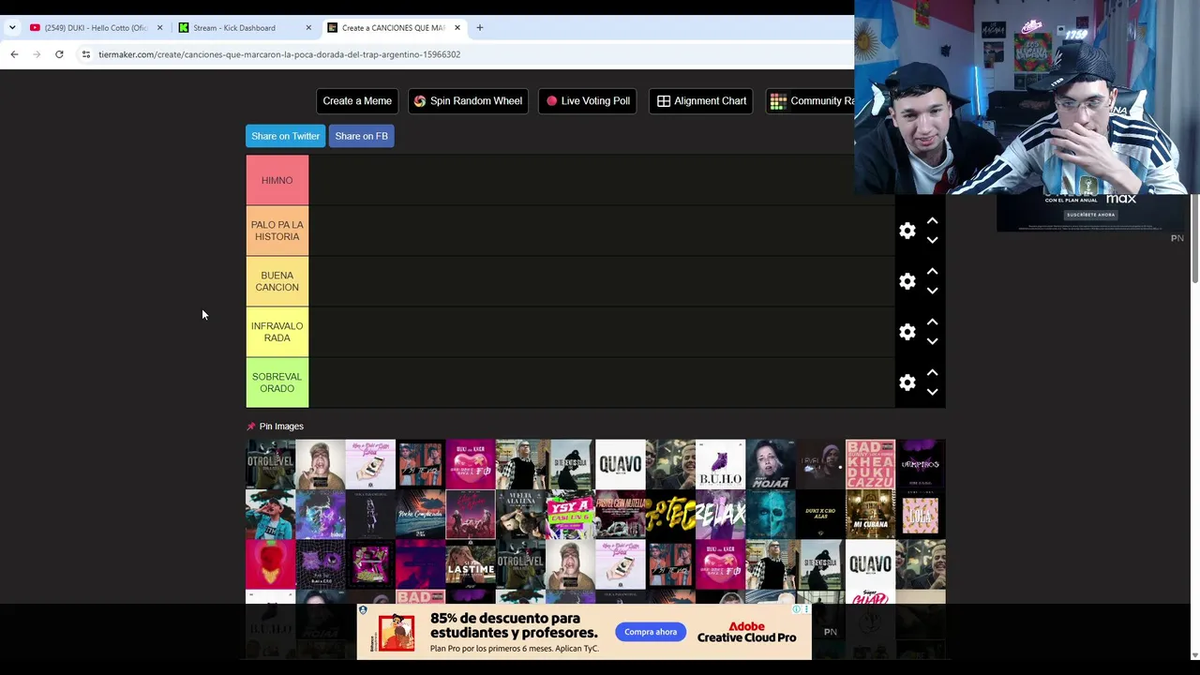Screen dimensions: 1200x675
Task: Share tier list on Twitter
Action: [285, 136]
